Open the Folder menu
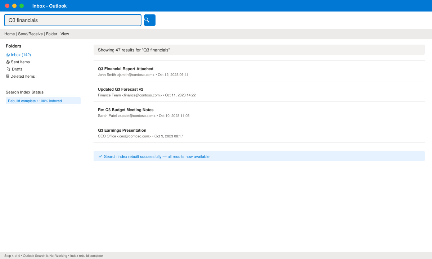 (x=51, y=34)
